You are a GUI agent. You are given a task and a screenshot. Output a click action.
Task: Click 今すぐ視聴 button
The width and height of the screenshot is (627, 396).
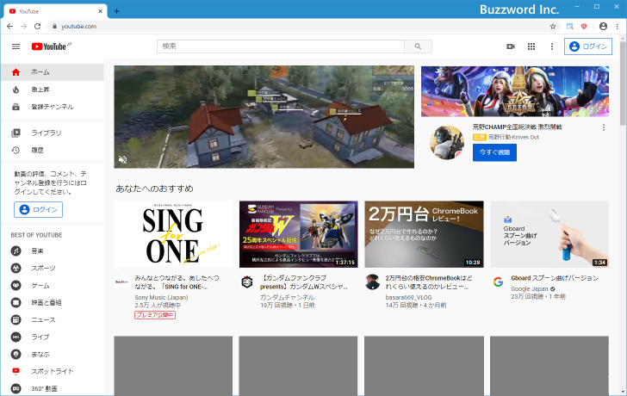494,152
